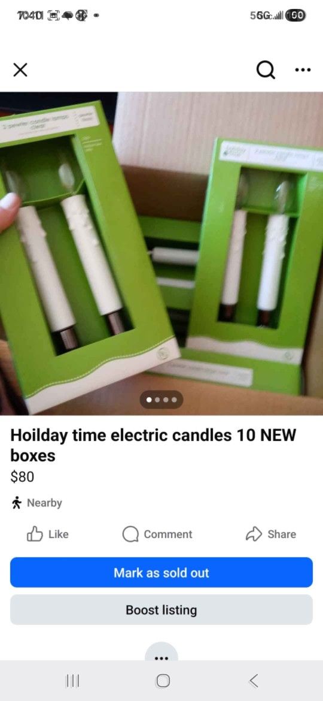Tap the battery indicator in status bar

(296, 15)
